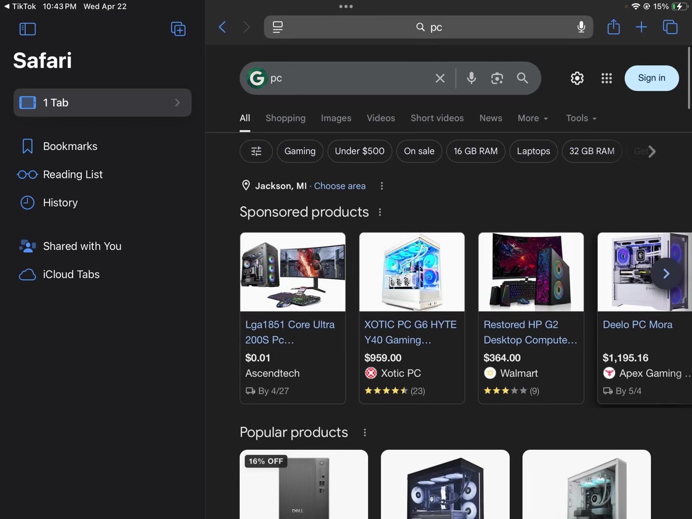692x519 pixels.
Task: Open the Google apps grid
Action: click(x=606, y=78)
